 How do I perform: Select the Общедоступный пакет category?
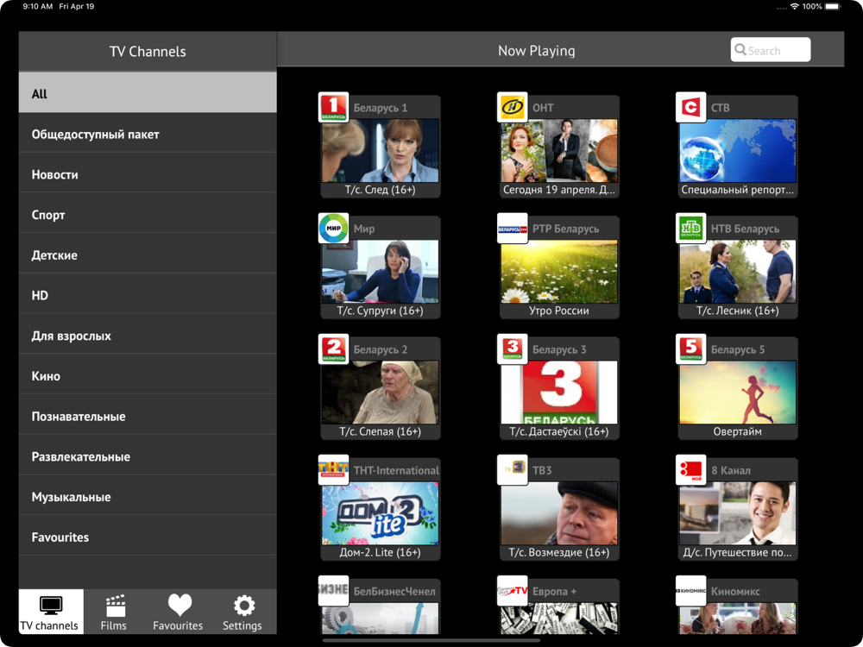point(148,134)
